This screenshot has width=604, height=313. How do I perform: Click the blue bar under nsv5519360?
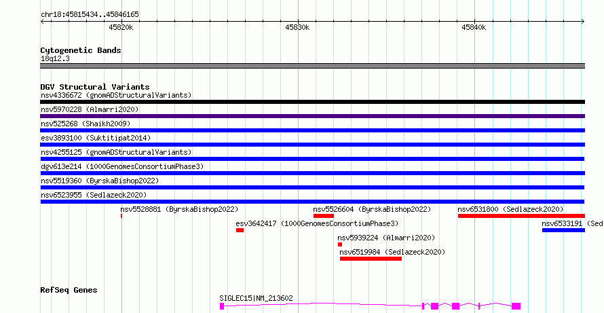(312, 187)
